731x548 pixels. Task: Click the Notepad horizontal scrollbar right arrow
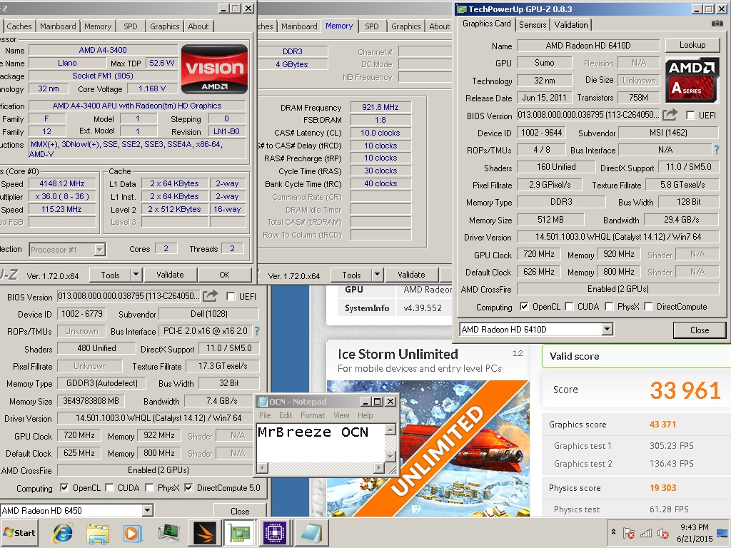tap(378, 467)
